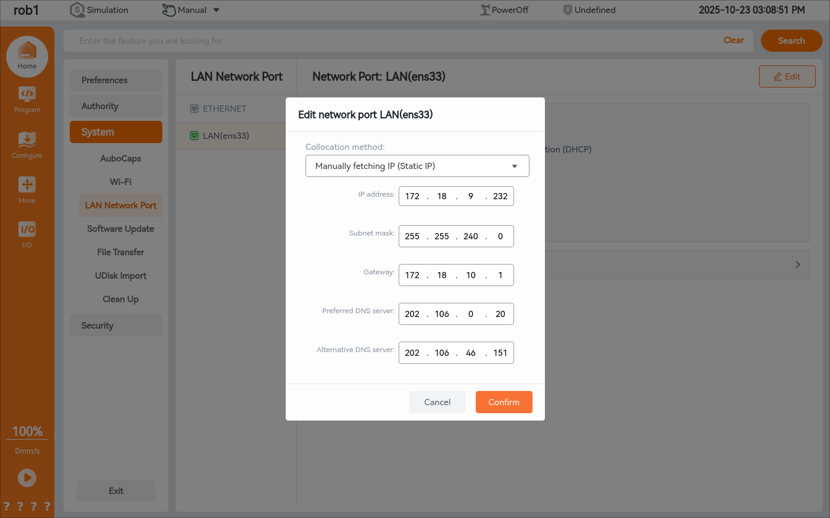Screen dimensions: 830x518
Task: Select the Configure icon in sidebar
Action: coord(27,139)
